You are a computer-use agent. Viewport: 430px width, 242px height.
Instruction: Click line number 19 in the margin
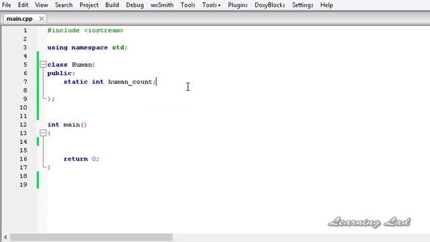pos(24,185)
